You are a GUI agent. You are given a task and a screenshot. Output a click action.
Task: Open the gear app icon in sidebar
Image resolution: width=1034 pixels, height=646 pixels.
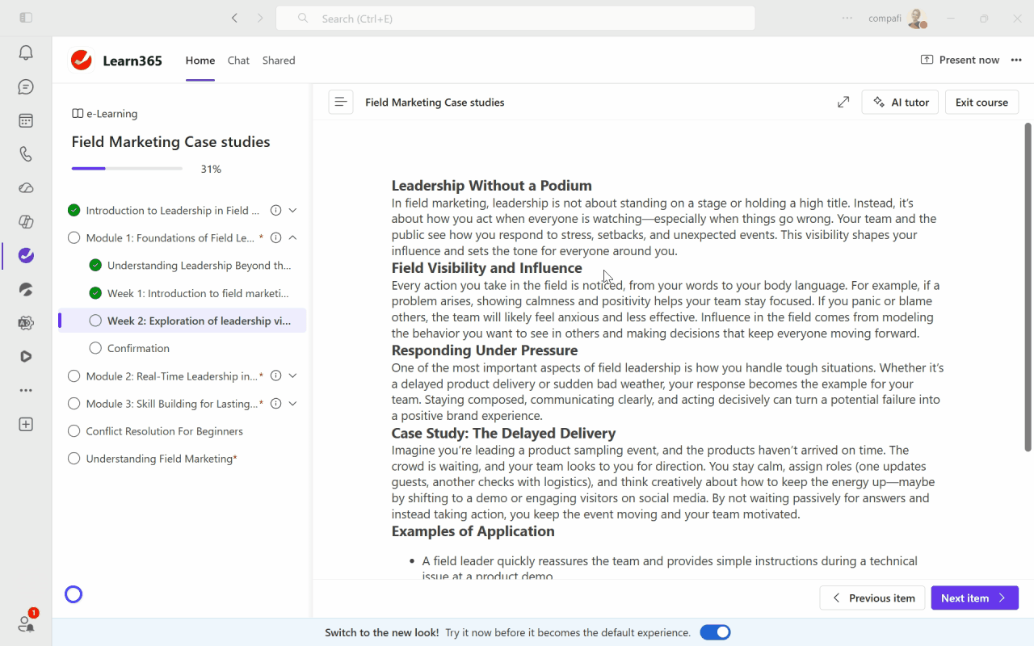pyautogui.click(x=26, y=323)
